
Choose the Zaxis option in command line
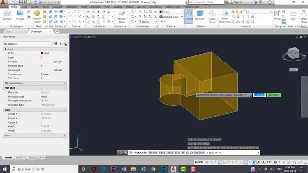(169, 153)
